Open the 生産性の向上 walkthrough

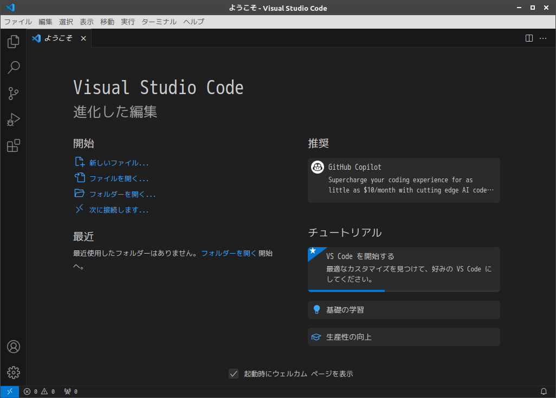coord(404,337)
